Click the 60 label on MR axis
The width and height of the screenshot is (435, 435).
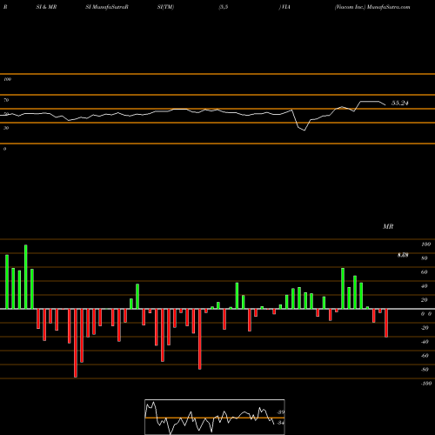pos(424,272)
